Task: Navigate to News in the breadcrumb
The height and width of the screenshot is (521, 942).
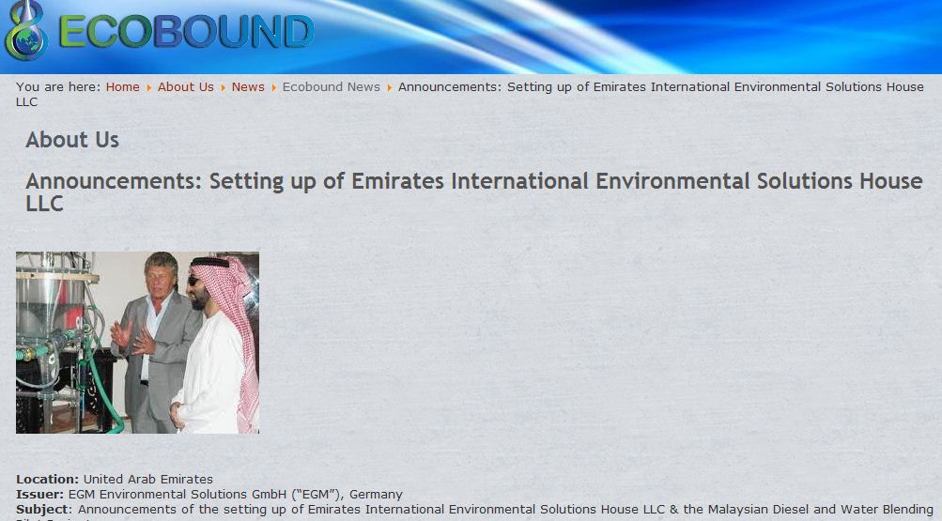Action: coord(248,87)
